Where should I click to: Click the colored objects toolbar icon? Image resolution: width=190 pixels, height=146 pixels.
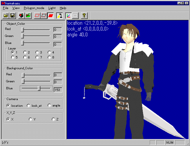pos(21,16)
